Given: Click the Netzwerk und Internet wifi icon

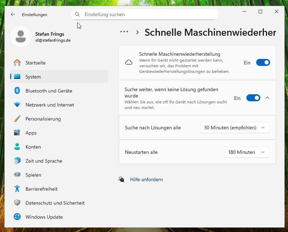Looking at the screenshot, I should click(x=17, y=105).
